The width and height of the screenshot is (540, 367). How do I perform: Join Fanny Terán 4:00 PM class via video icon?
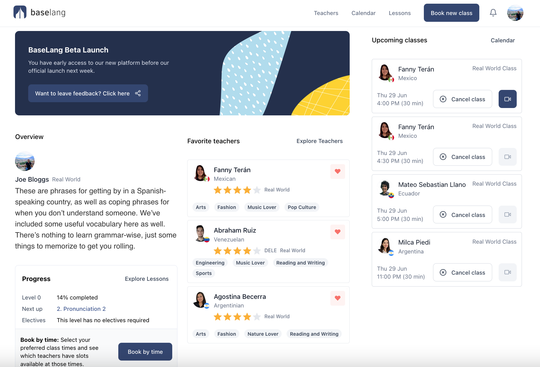[508, 99]
